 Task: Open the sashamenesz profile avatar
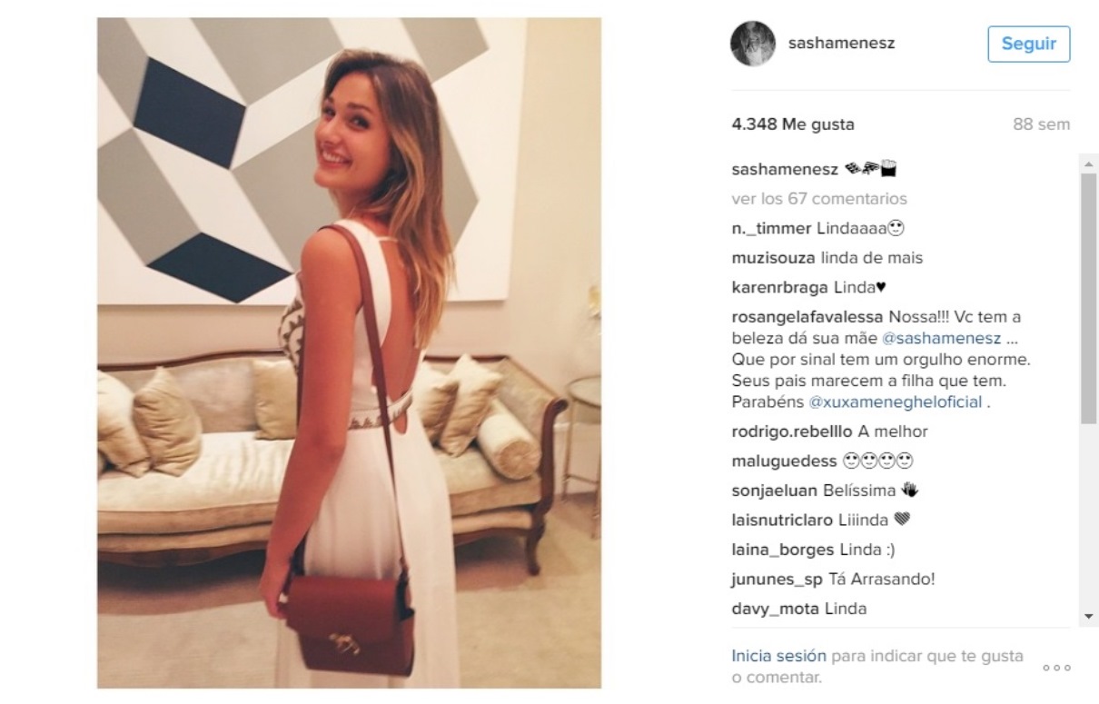coord(753,44)
